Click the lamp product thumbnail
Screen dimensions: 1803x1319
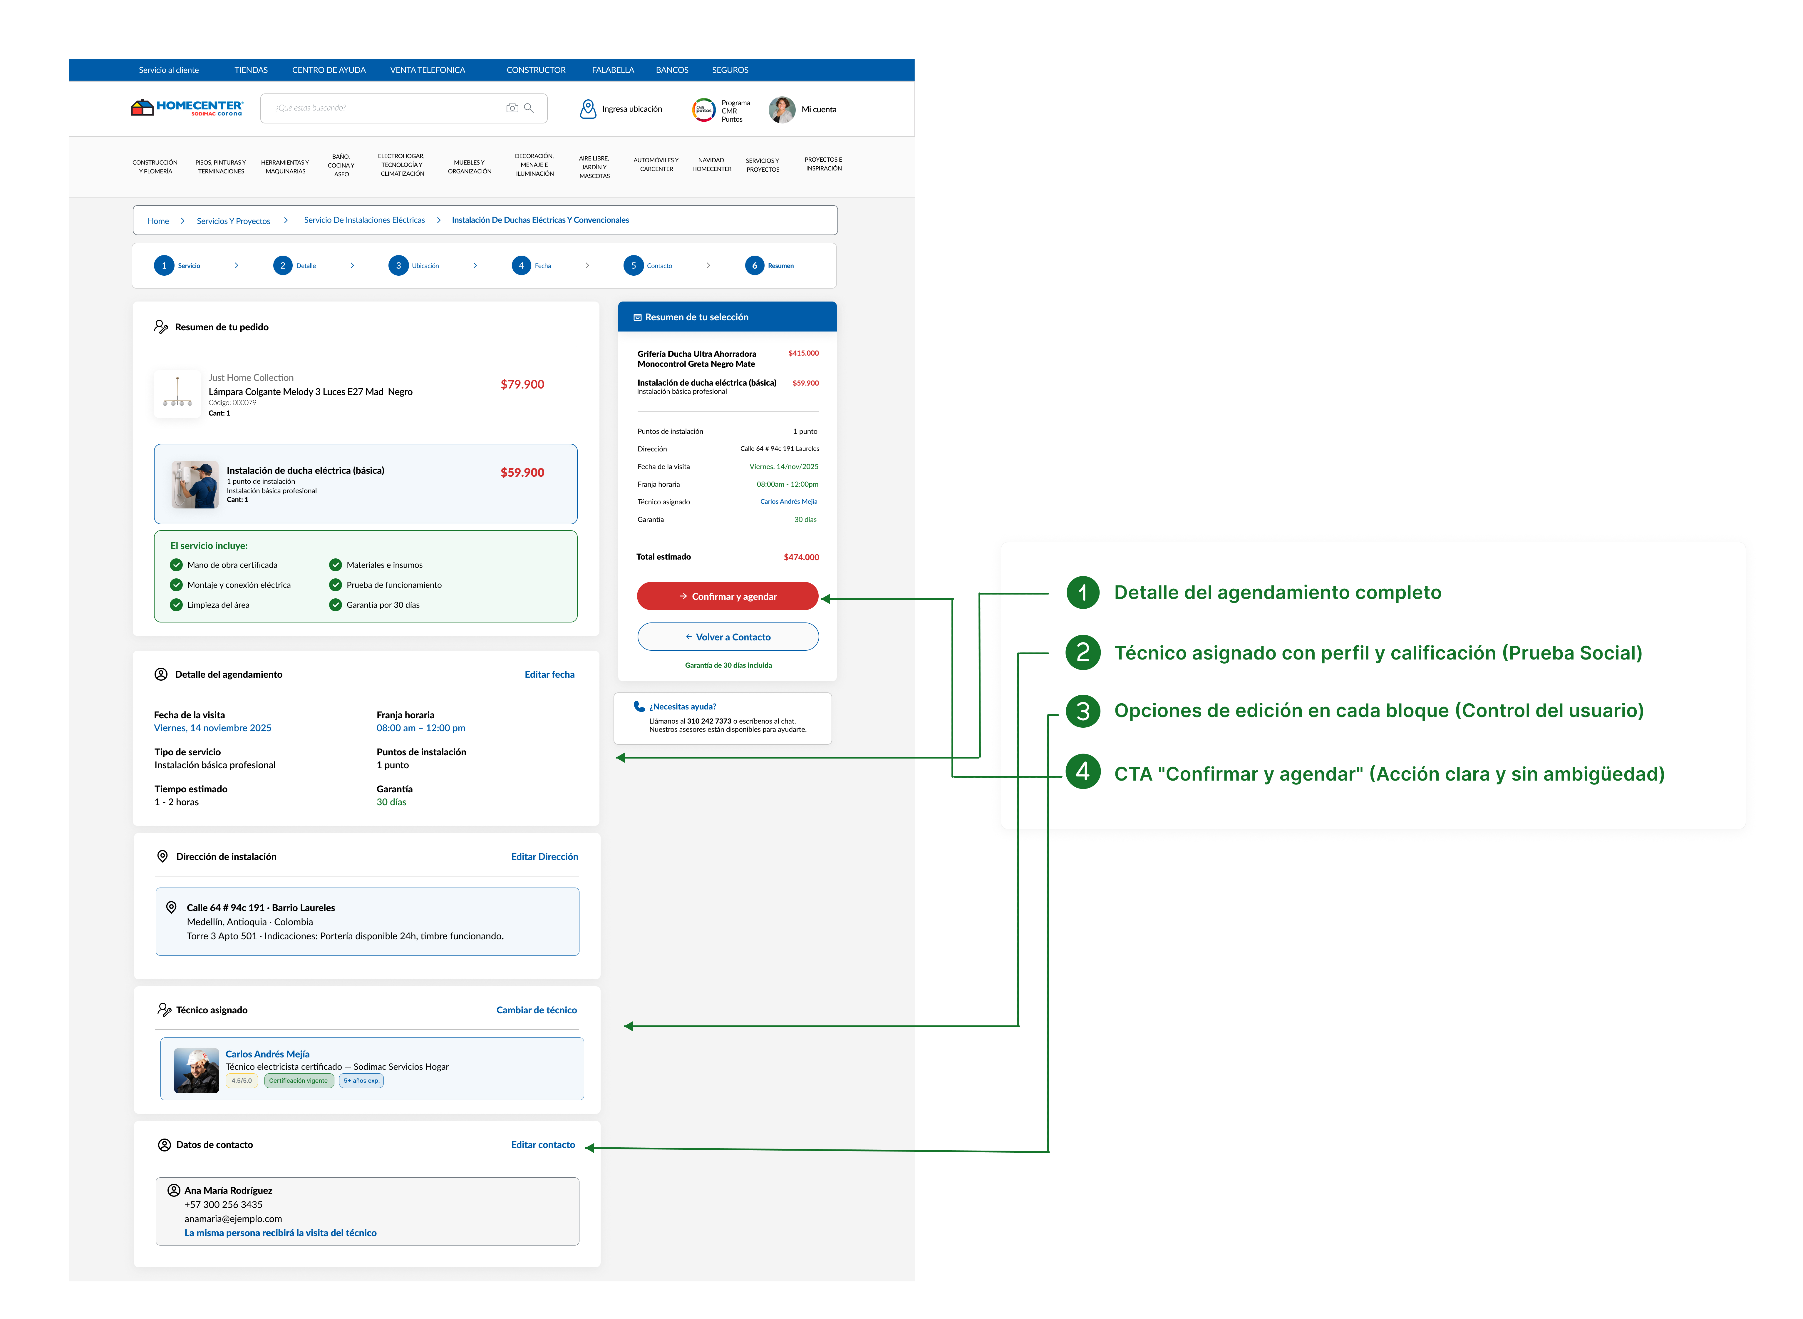pyautogui.click(x=177, y=393)
